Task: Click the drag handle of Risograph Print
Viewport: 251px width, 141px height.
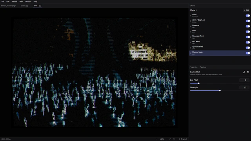Action: [x=191, y=37]
